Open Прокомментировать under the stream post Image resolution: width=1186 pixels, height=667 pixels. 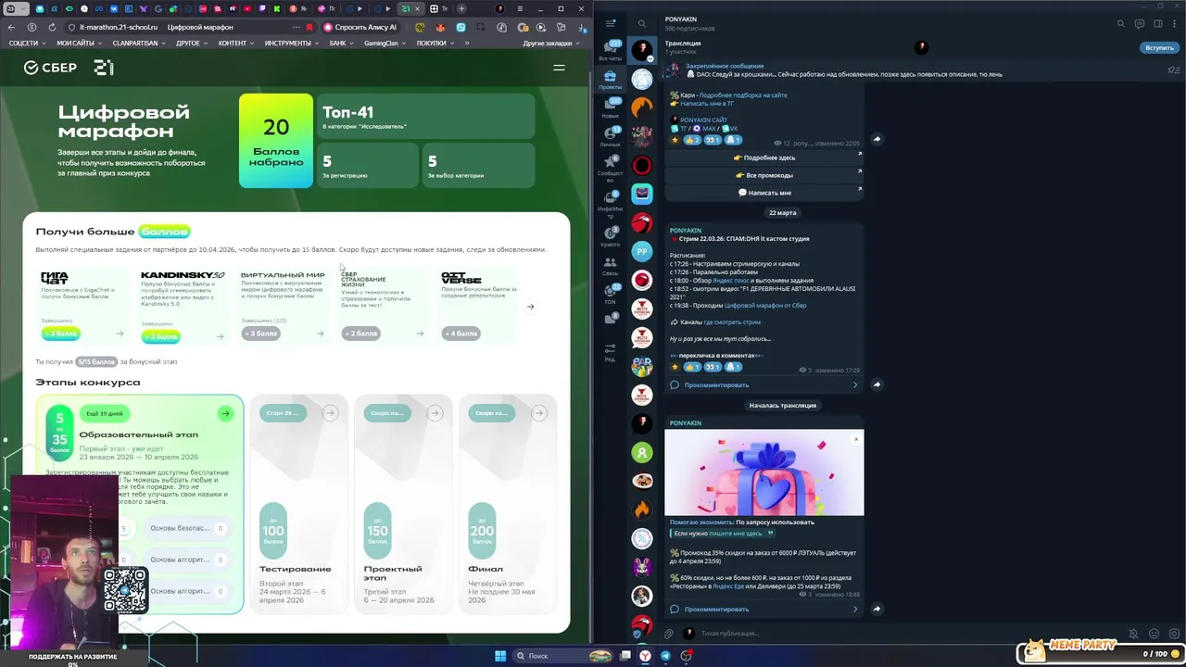pyautogui.click(x=764, y=384)
